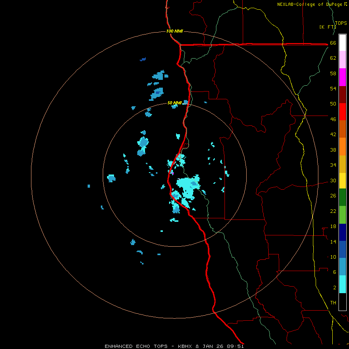Click the magenta 58 kft legend swatch
Image resolution: width=349 pixels, height=349 pixels.
[342, 77]
